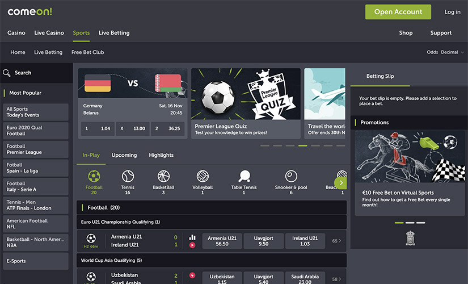Click the crest badge below promotions
Viewport: 468px width, 284px height.
410,238
